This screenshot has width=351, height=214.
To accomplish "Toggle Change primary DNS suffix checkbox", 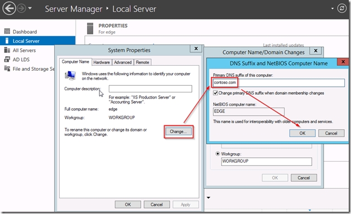I will point(215,93).
